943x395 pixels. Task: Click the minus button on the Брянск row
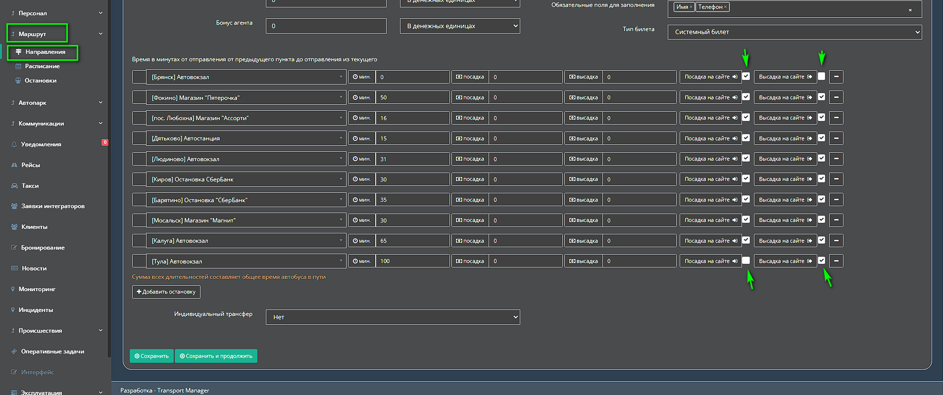(836, 77)
